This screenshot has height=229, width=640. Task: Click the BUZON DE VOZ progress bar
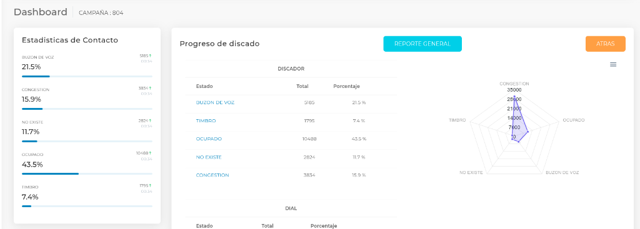[x=87, y=76]
